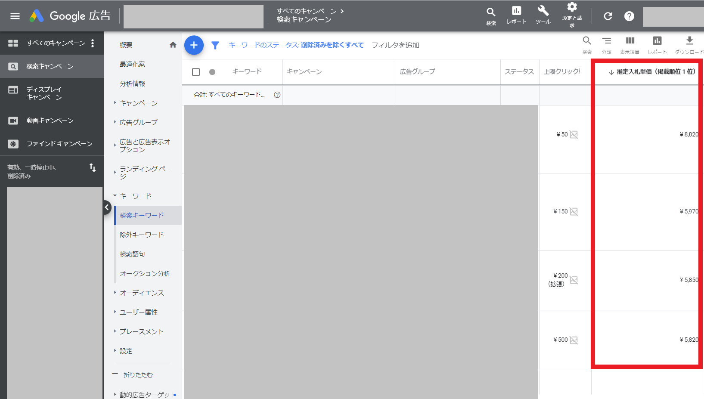The height and width of the screenshot is (399, 704).
Task: Expand the ユーザー属性 nav section
Action: tap(115, 312)
